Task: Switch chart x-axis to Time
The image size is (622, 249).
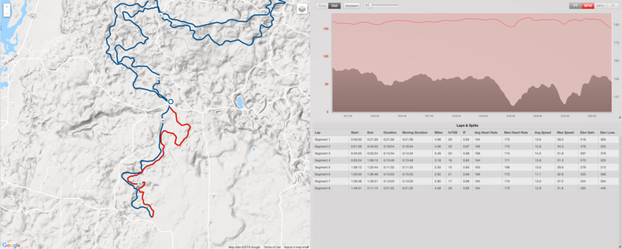Action: pyautogui.click(x=321, y=6)
